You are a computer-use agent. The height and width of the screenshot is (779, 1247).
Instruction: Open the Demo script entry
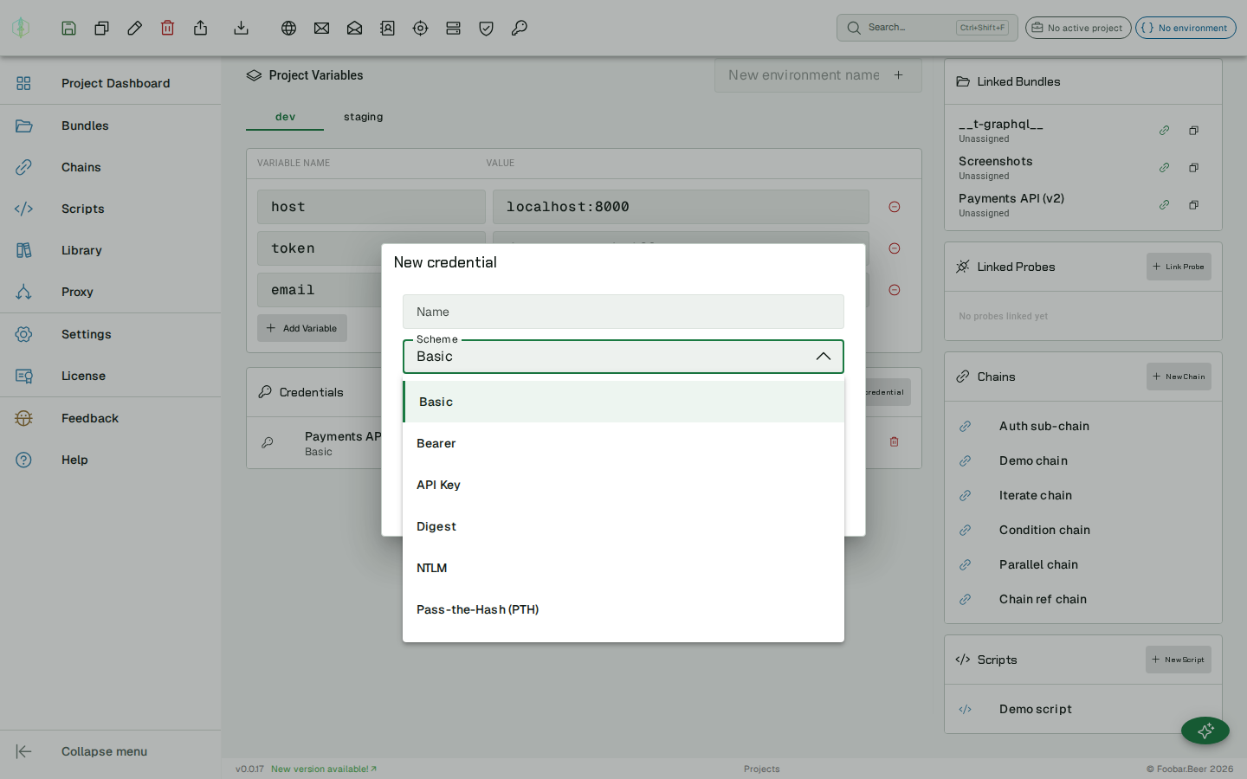[1082, 709]
